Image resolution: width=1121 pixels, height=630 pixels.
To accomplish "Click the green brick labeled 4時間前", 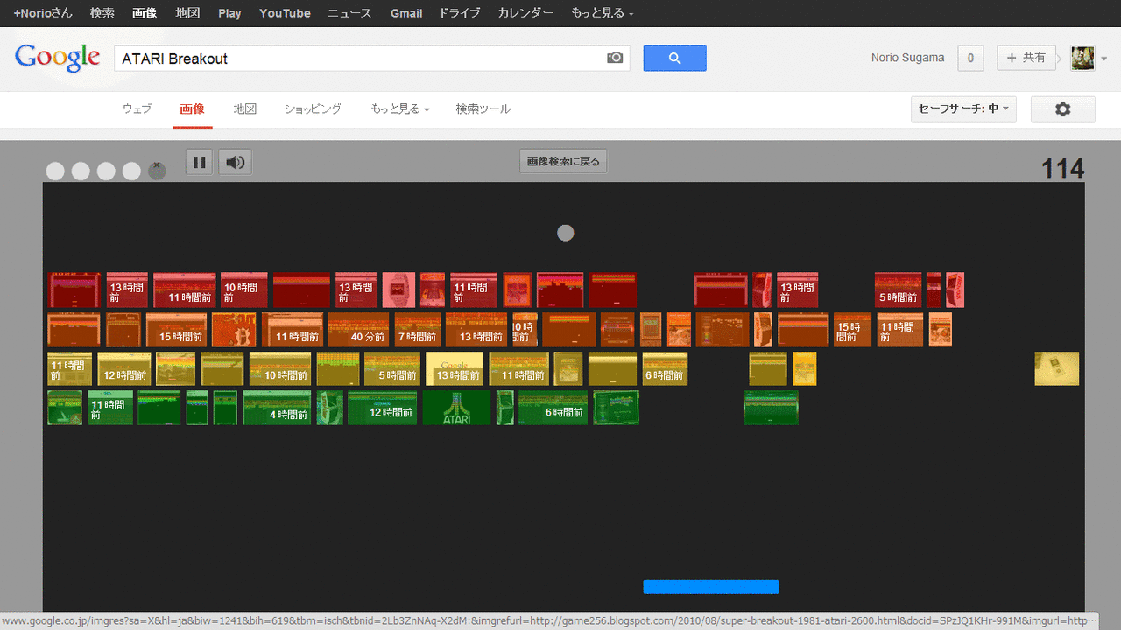I will click(277, 408).
